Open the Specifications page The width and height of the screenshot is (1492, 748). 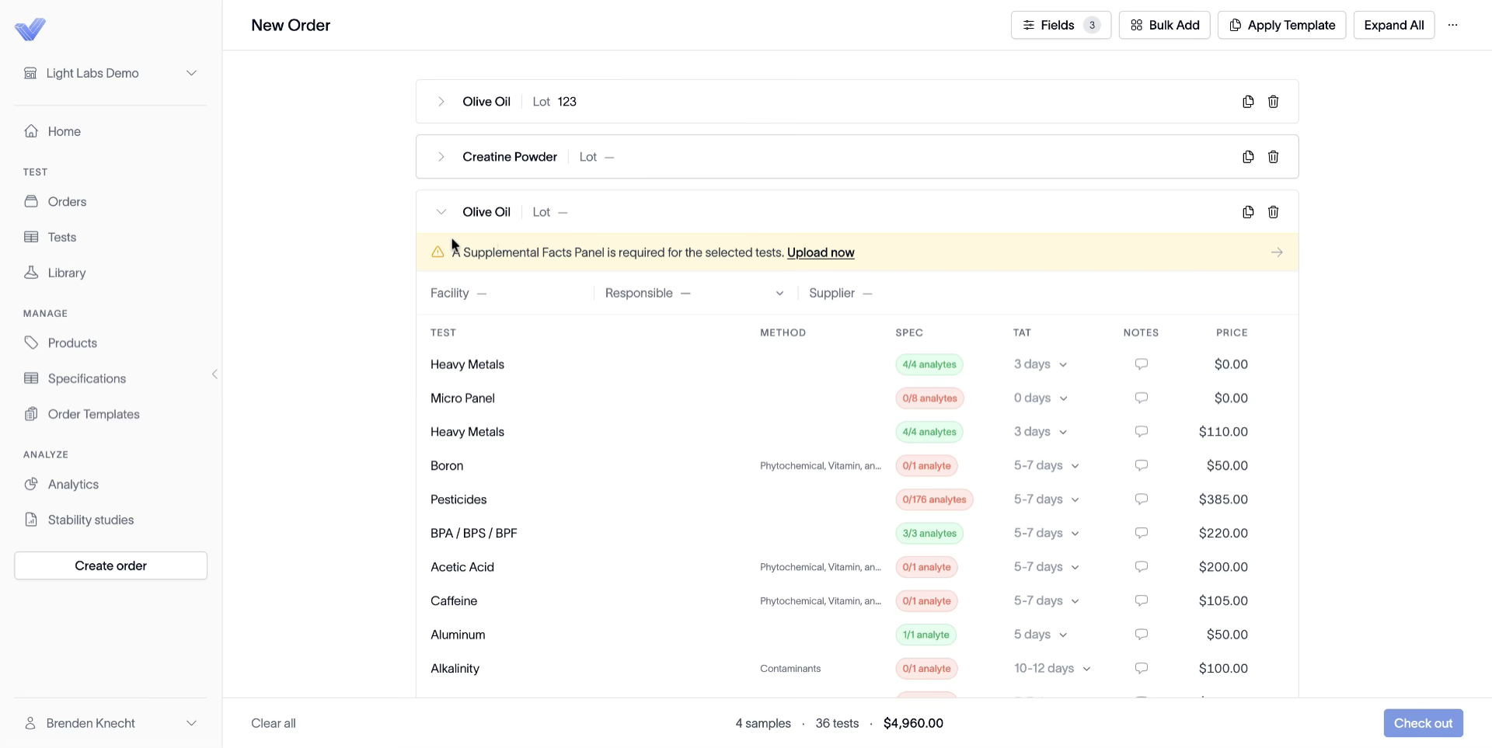[x=87, y=378]
